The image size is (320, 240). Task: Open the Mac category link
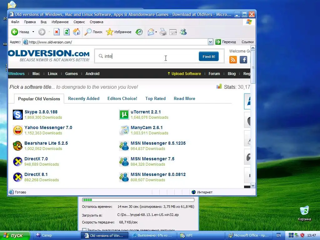[x=36, y=74]
